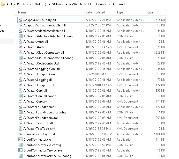Click the BouncyCastle.Crypto.dll file icon

point(20,134)
